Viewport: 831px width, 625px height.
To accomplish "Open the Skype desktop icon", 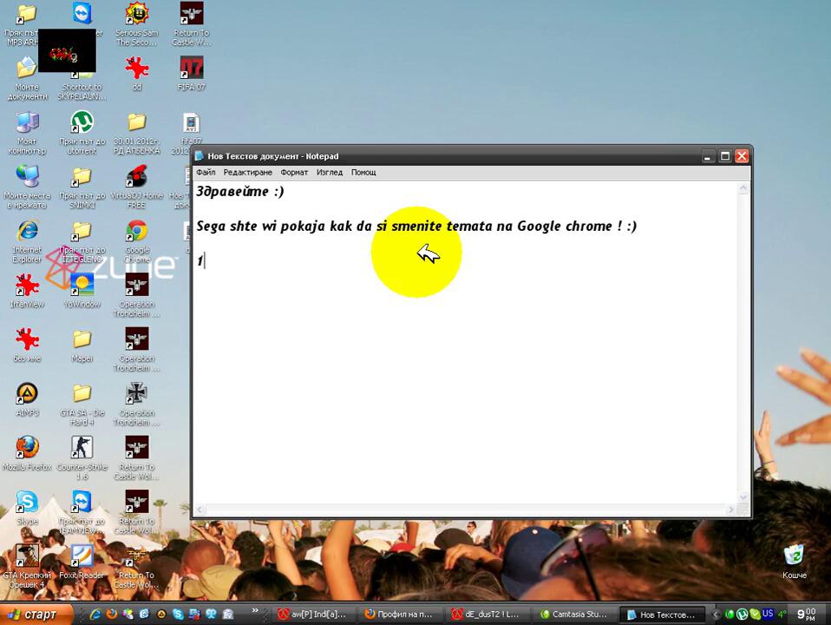I will point(27,502).
